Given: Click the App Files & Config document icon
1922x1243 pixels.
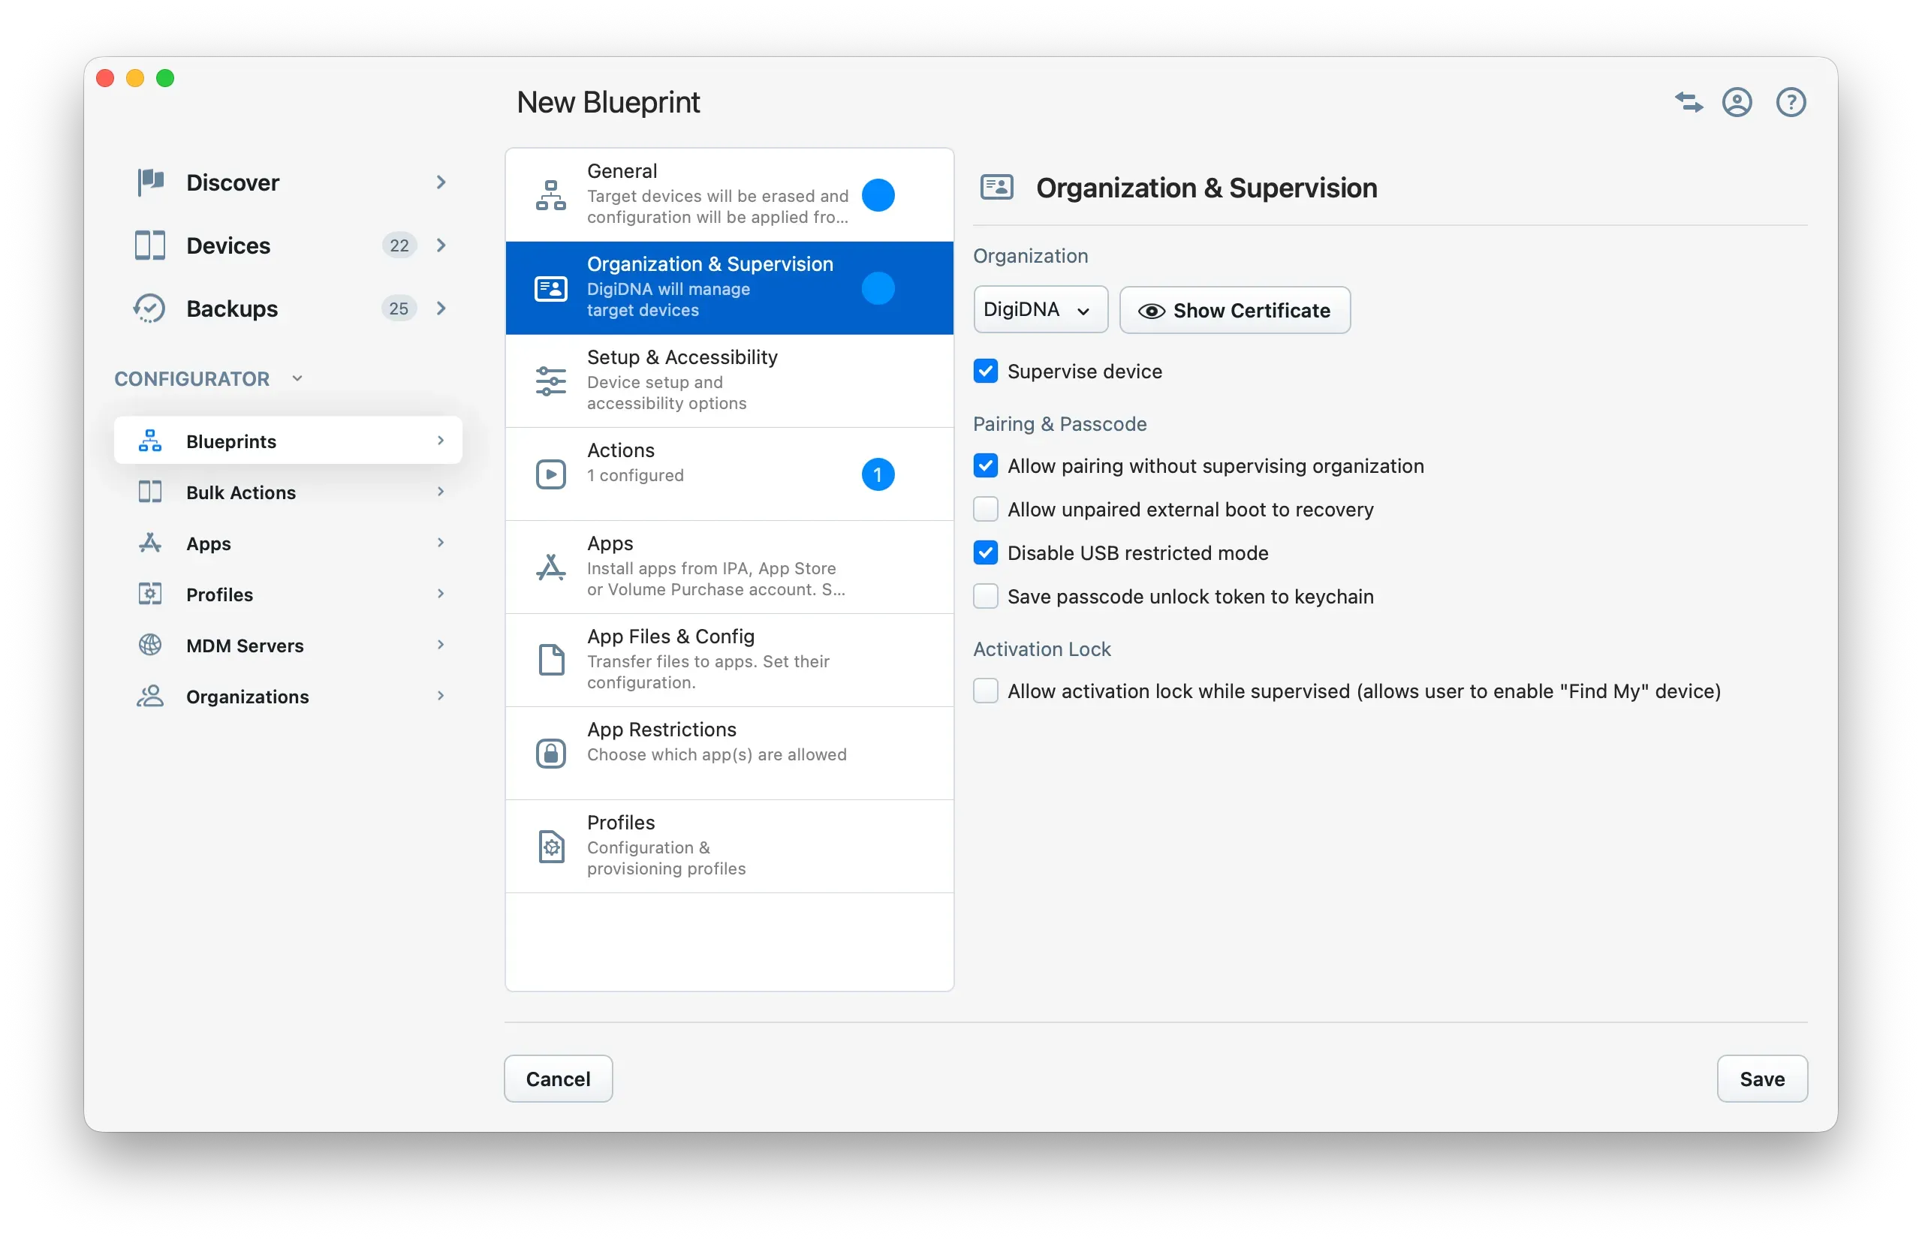Looking at the screenshot, I should tap(551, 661).
